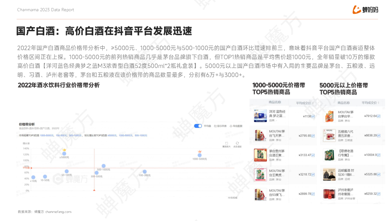
Task: Click 数据来源 chanmofang.com source footnote
Action: pyautogui.click(x=45, y=212)
